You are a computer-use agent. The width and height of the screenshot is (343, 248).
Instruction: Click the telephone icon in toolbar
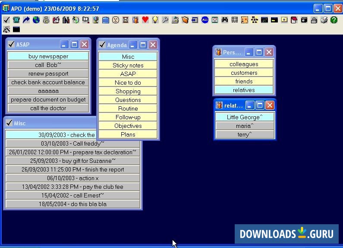(16, 20)
